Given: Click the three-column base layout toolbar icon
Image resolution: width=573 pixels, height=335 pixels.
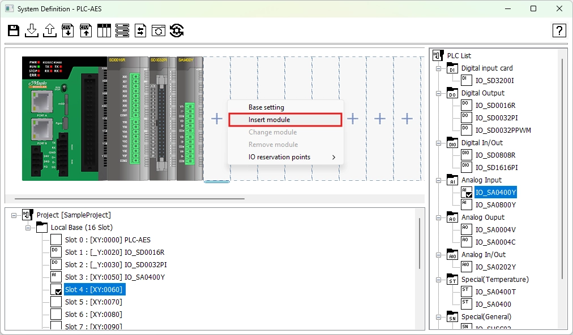Looking at the screenshot, I should 104,31.
